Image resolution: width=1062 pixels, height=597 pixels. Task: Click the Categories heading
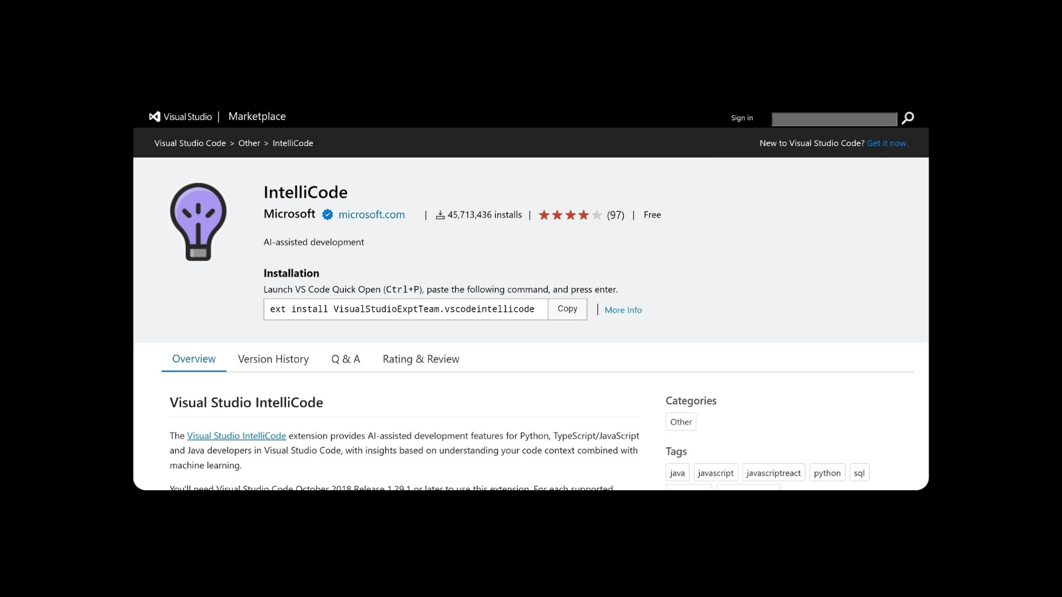coord(691,401)
